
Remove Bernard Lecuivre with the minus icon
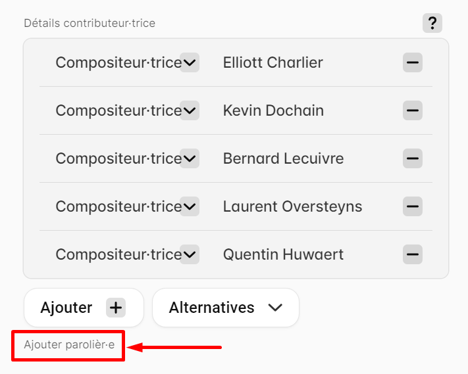pos(413,158)
